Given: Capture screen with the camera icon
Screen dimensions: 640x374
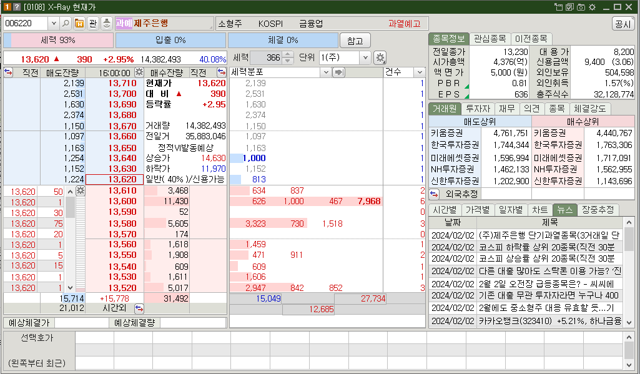Looking at the screenshot, I should (581, 7).
